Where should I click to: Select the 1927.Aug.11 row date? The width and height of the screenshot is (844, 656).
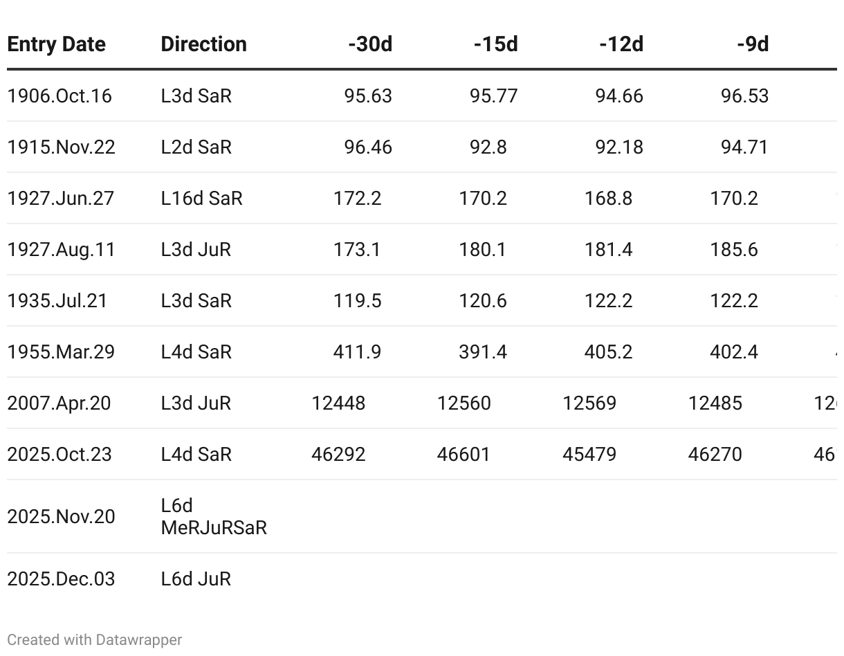point(61,249)
